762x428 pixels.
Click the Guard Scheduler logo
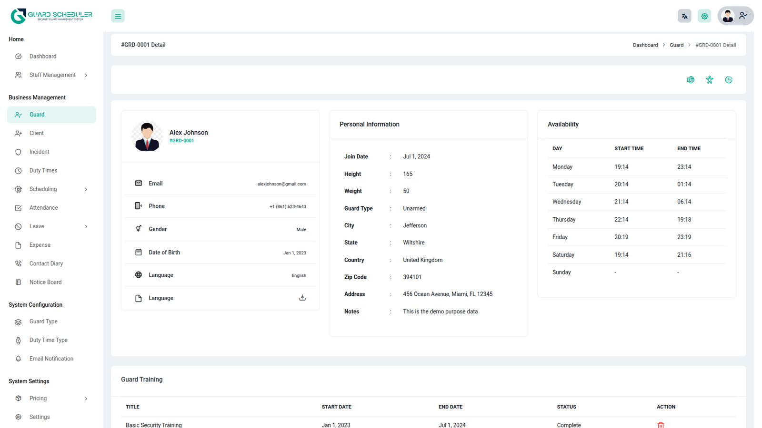[x=51, y=16]
